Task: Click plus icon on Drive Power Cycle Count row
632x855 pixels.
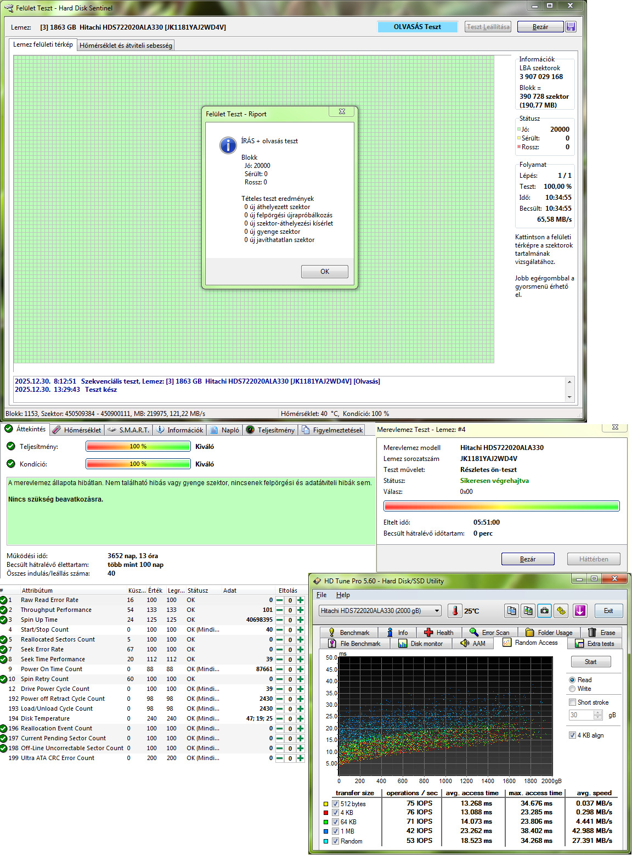Action: (x=300, y=689)
